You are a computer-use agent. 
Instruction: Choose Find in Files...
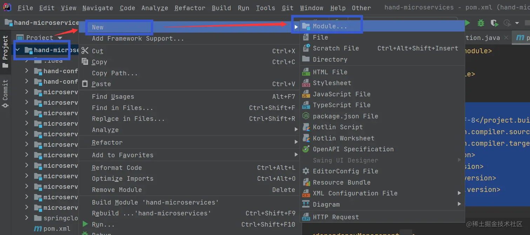tap(189, 108)
